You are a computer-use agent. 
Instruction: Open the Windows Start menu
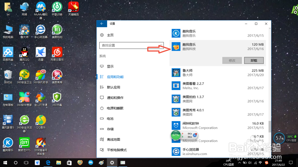point(5,163)
